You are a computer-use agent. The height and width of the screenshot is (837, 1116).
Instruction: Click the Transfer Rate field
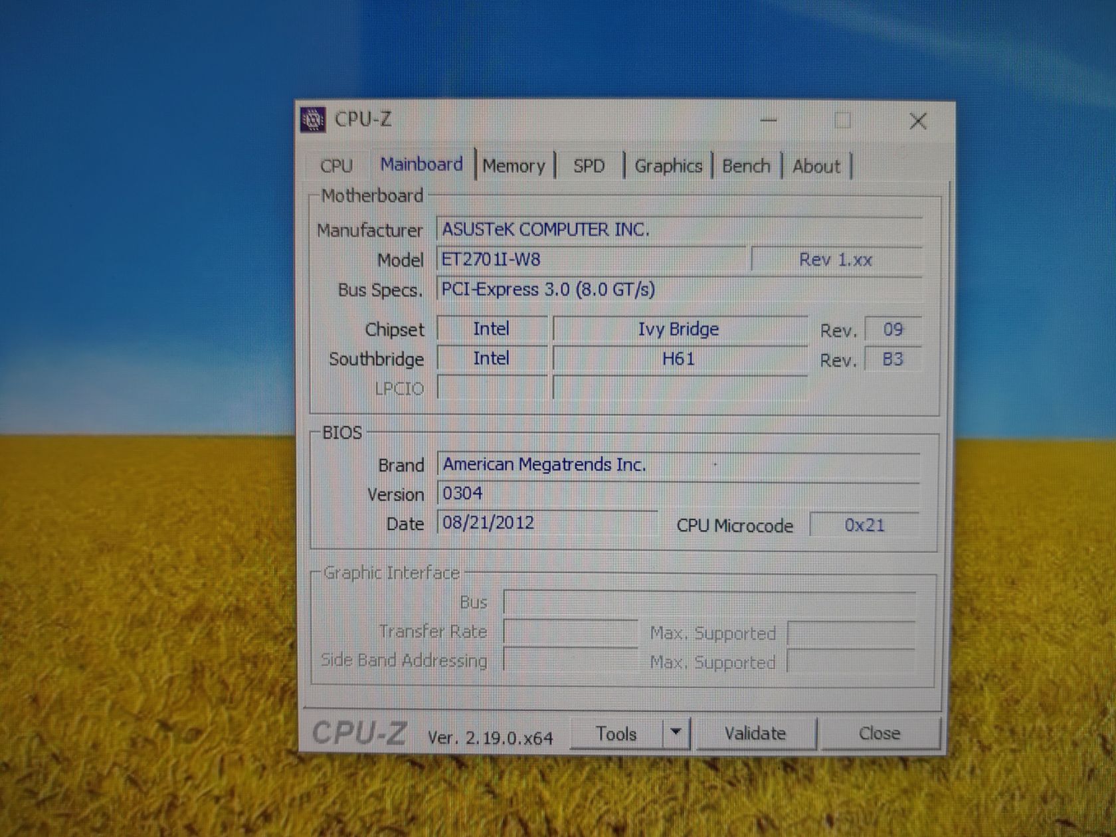click(571, 632)
